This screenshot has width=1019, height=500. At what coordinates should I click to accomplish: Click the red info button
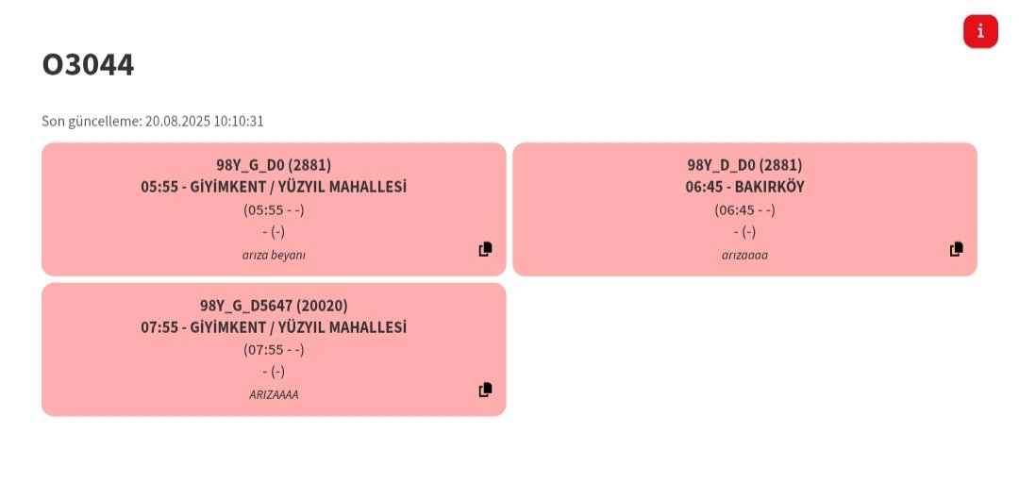point(980,31)
